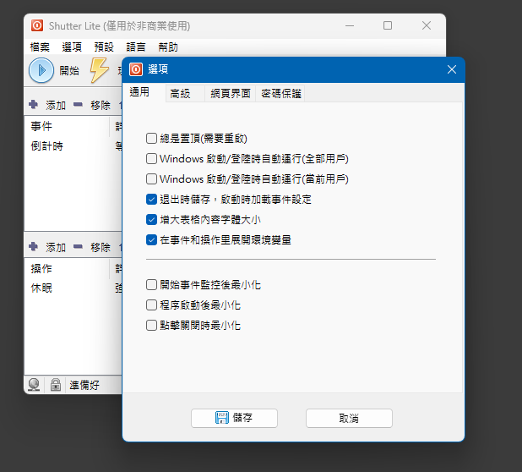This screenshot has width=522, height=472.
Task: Open the 檔案 menu
Action: click(x=40, y=47)
